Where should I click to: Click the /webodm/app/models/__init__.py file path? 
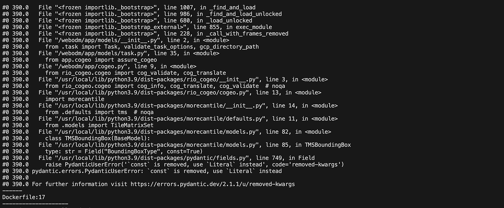click(x=104, y=40)
